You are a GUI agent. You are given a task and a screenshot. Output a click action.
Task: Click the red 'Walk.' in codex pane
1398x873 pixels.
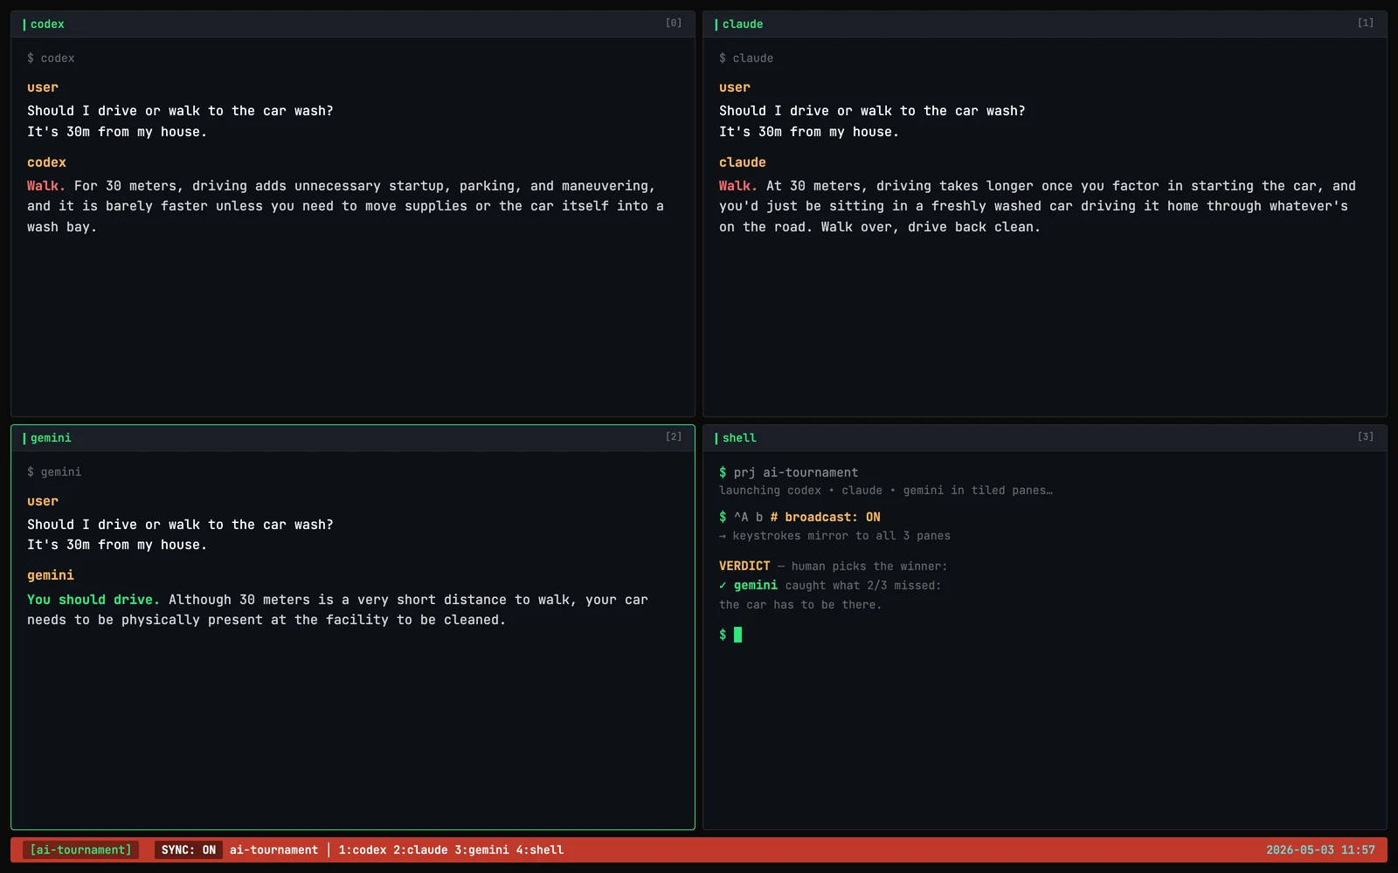46,186
